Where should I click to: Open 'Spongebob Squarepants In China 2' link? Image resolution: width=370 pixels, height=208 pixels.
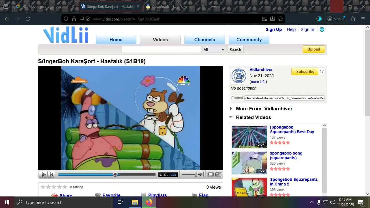tap(294, 182)
